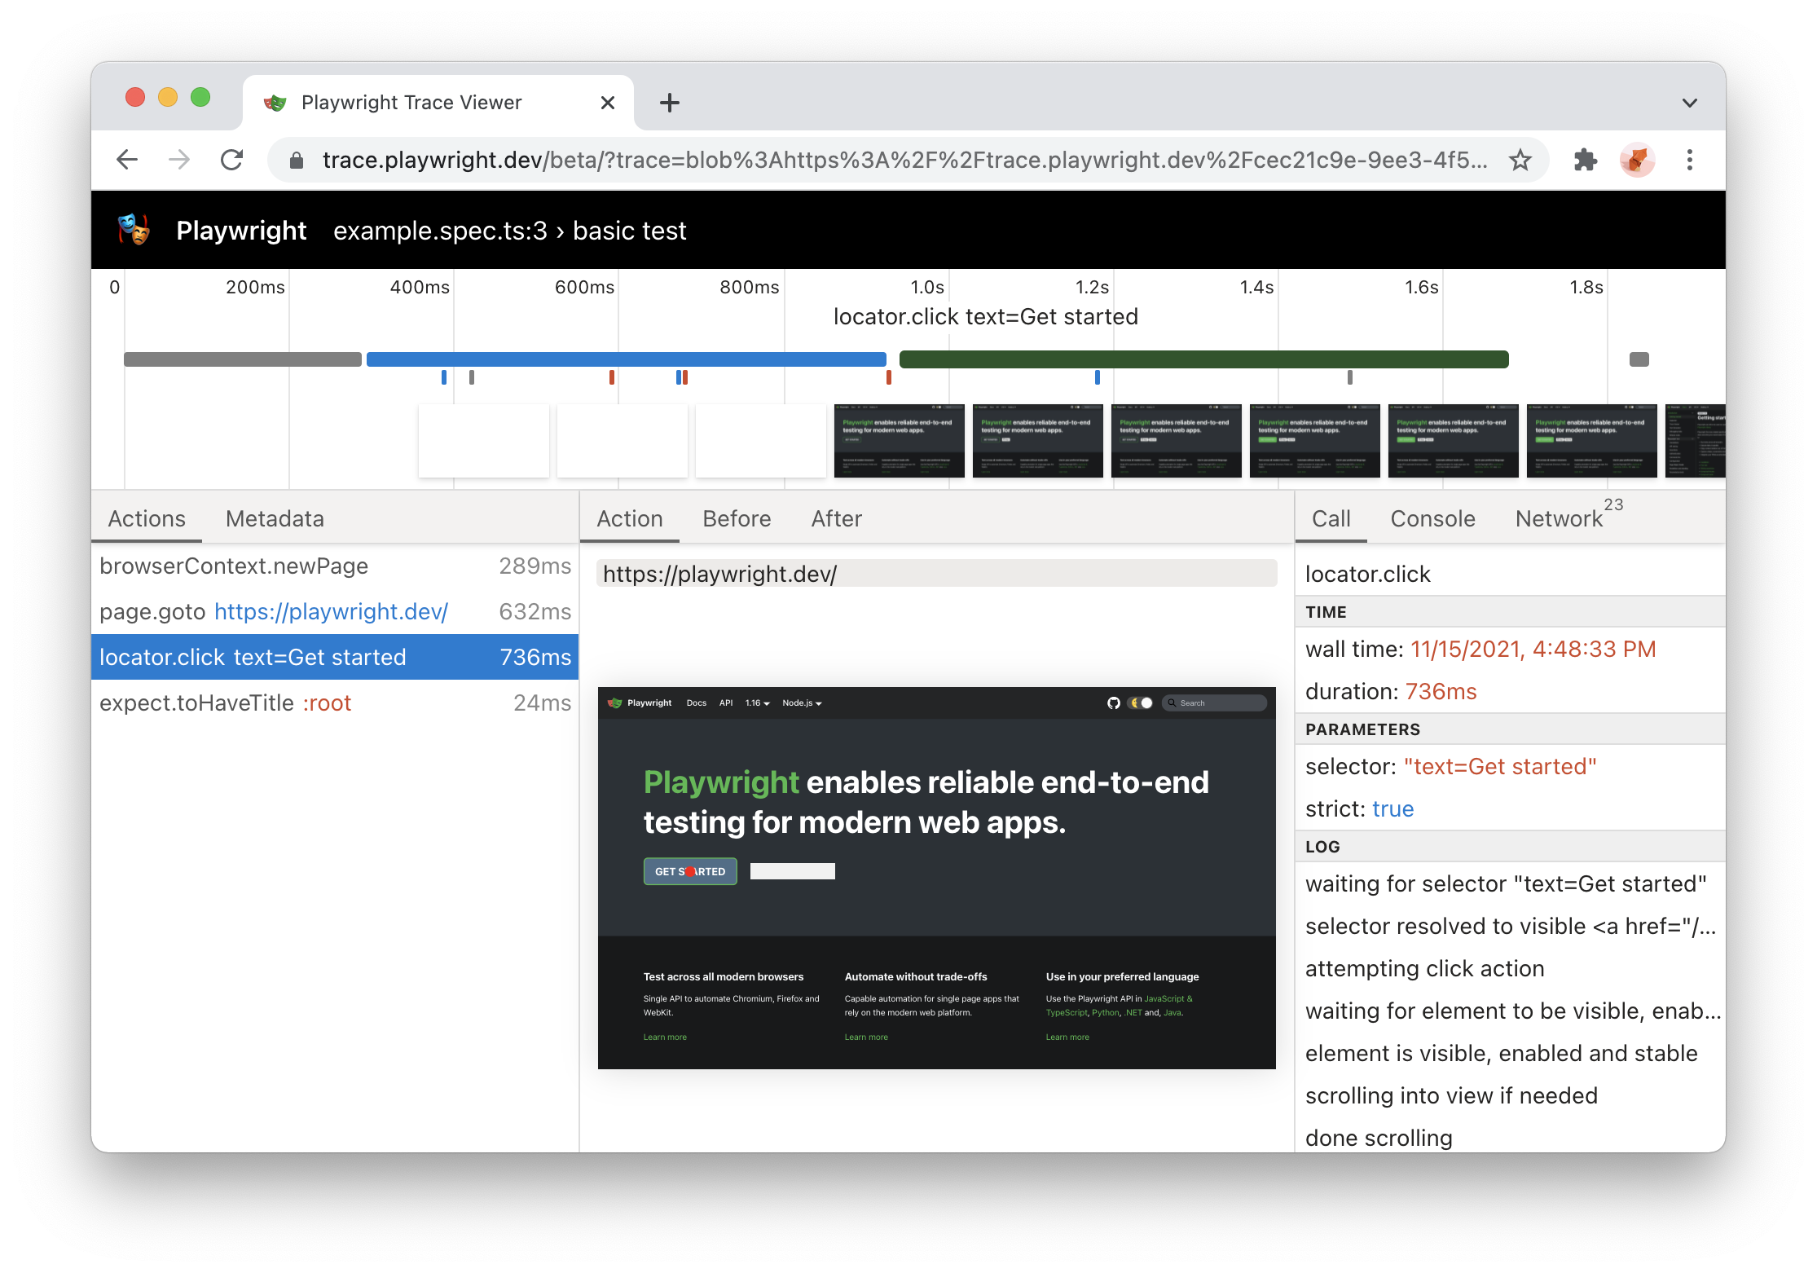The image size is (1817, 1273).
Task: Click log line 'done scrolling'
Action: pos(1379,1139)
